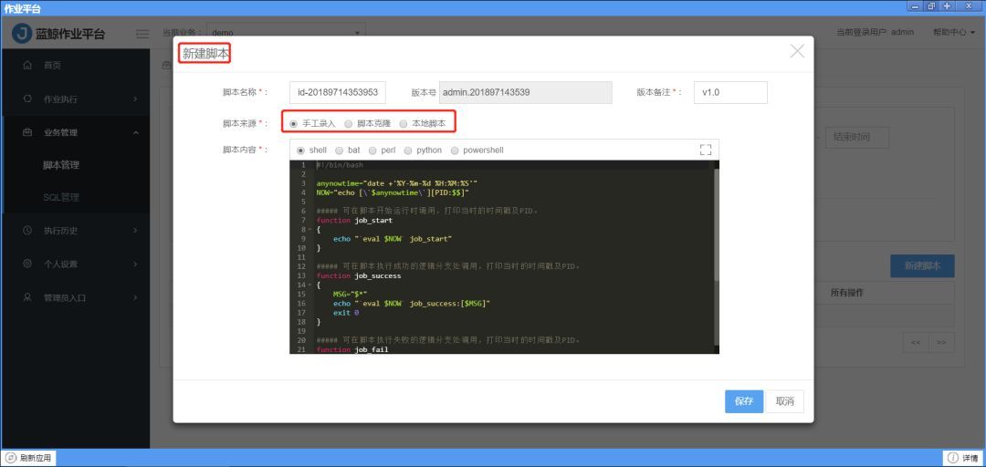The width and height of the screenshot is (986, 467).
Task: Collapse the 业务管理 sidebar menu
Action: (x=136, y=132)
